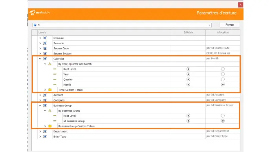Click the folder icon of Business Group Custom Totals
The height and width of the screenshot is (152, 271).
(x=50, y=126)
